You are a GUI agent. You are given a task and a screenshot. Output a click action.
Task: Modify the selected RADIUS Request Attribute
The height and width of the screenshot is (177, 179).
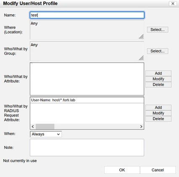click(x=158, y=113)
